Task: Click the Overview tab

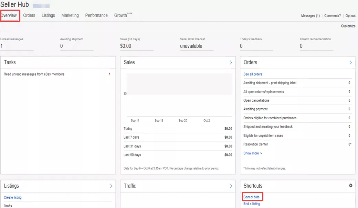Action: click(x=9, y=15)
